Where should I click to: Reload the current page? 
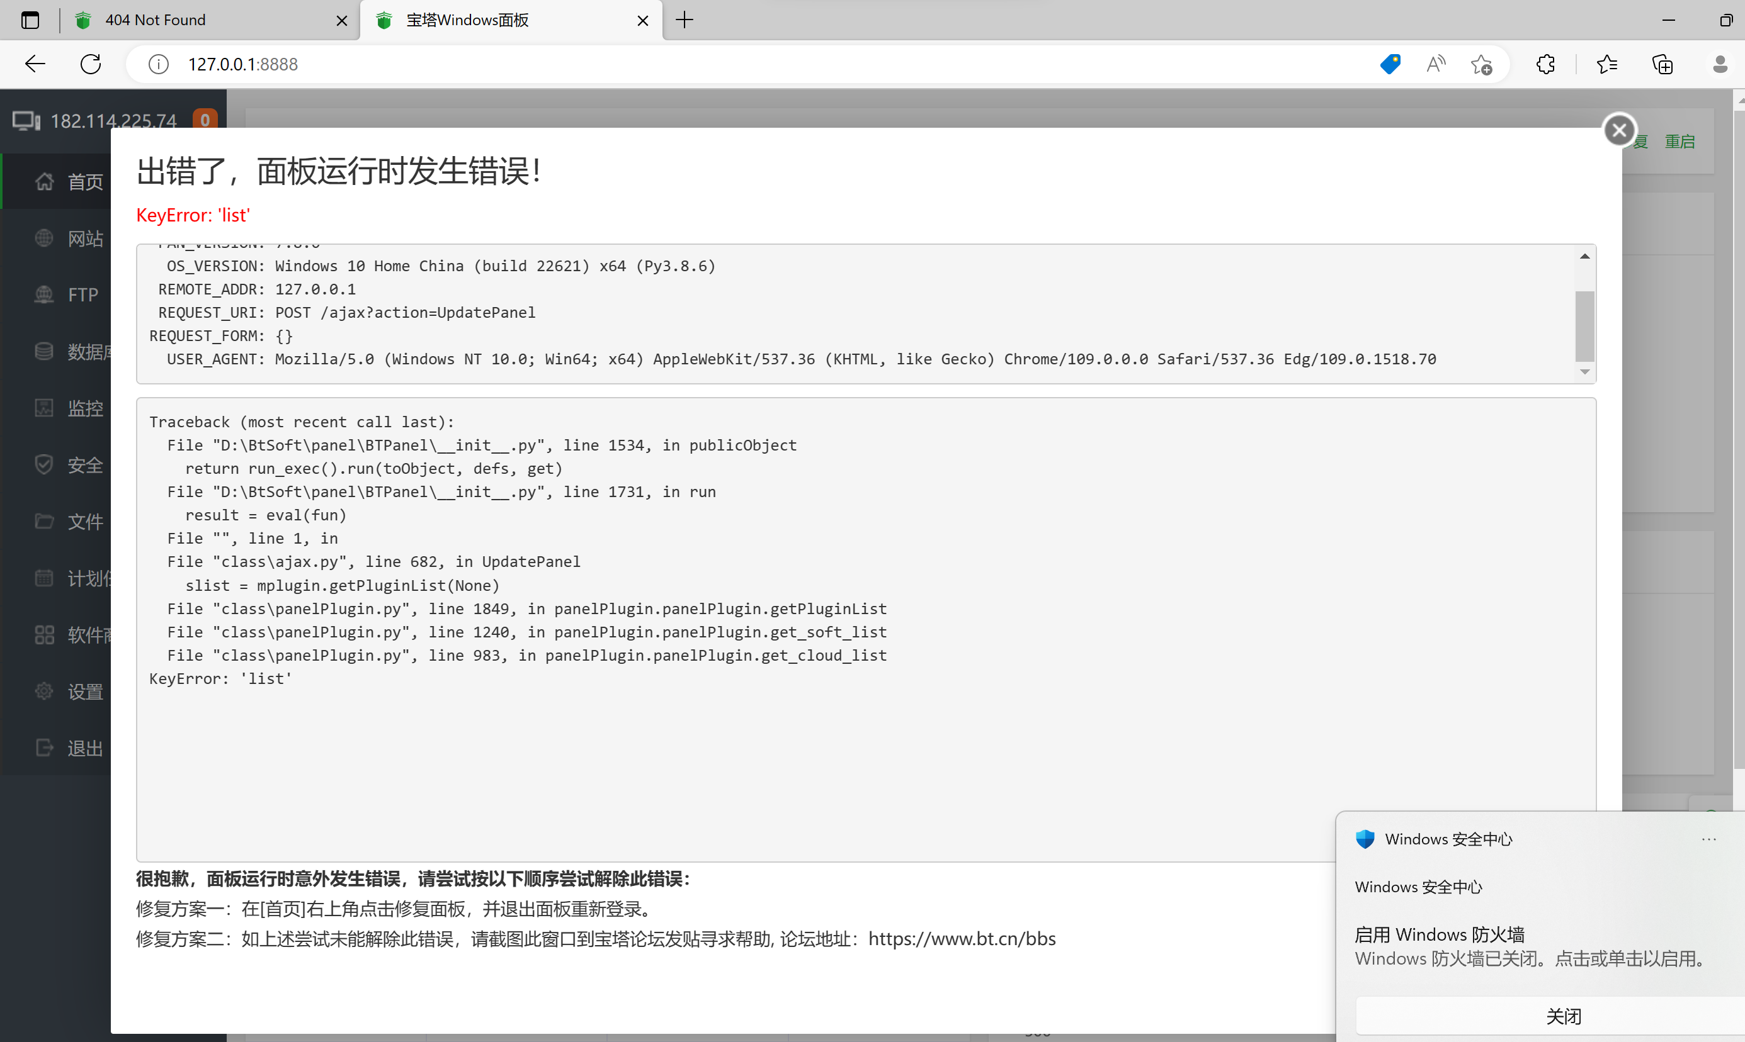click(91, 64)
